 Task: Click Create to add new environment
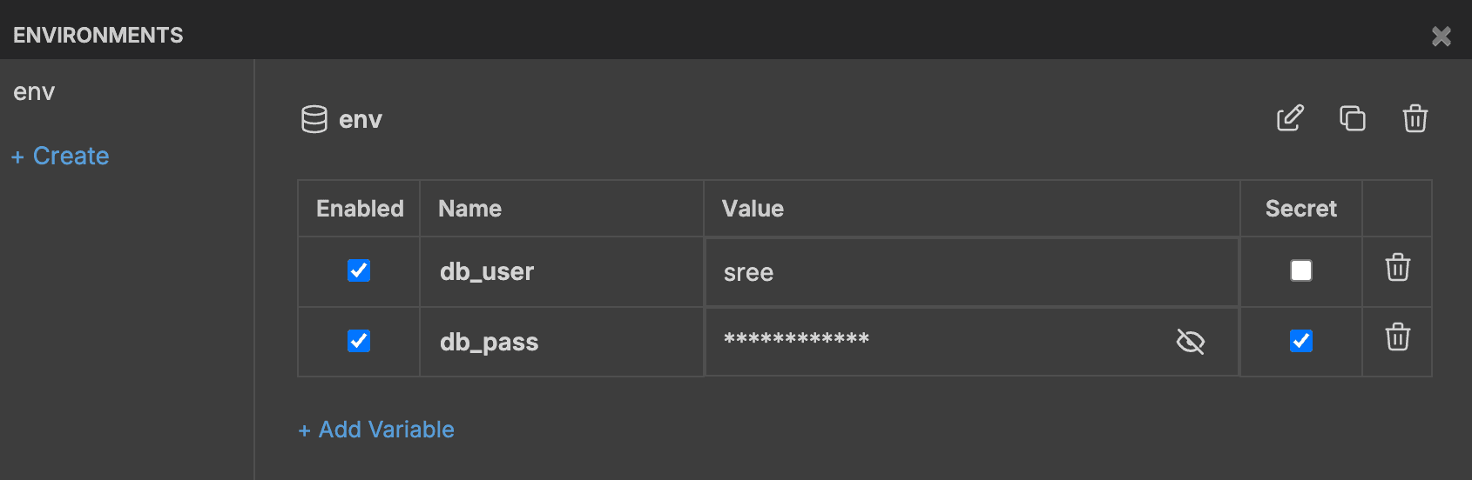point(61,157)
